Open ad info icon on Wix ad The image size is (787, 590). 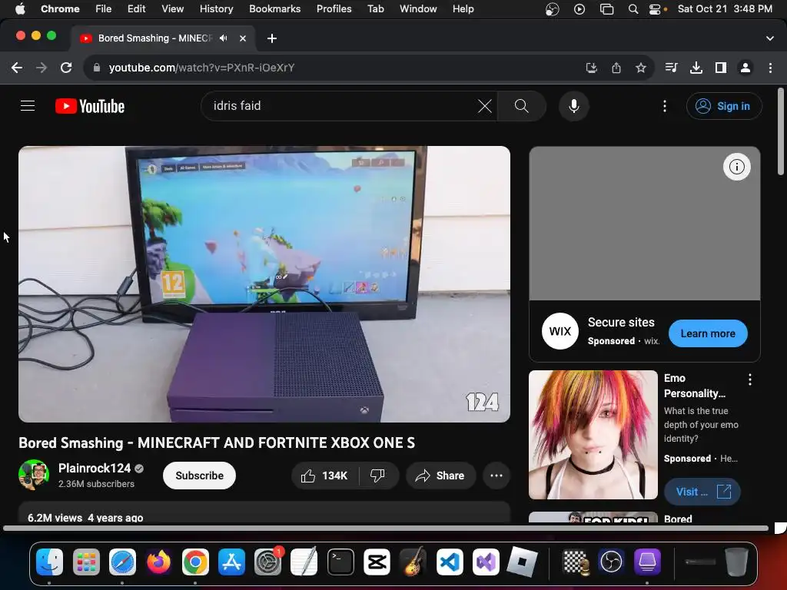(x=736, y=167)
